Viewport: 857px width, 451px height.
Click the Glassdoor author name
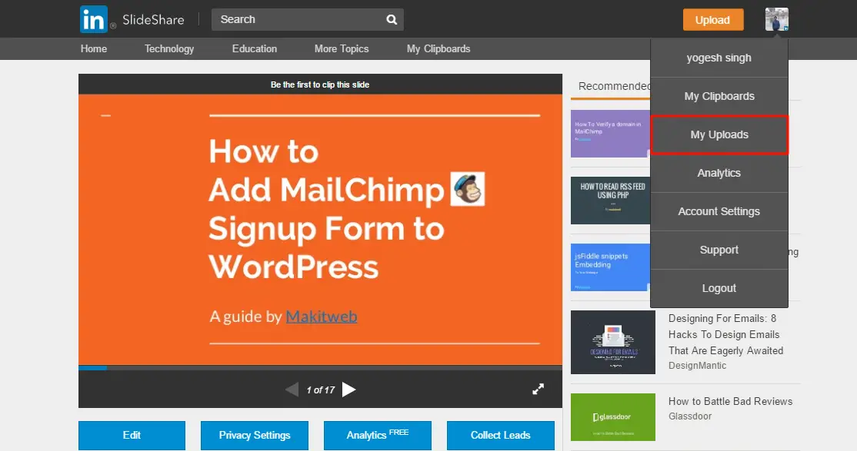click(x=690, y=416)
